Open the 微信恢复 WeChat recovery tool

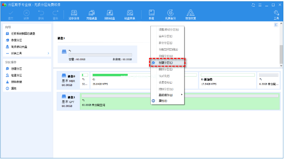coord(191,14)
